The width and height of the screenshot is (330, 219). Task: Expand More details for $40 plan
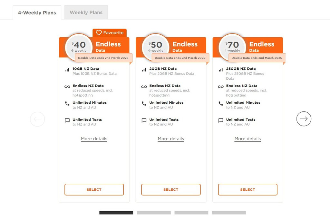click(x=94, y=139)
